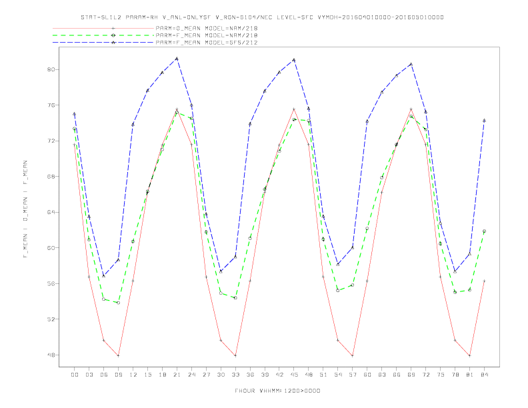
Task: Click green NAM circle marker at hour 84
Action: pyautogui.click(x=484, y=231)
